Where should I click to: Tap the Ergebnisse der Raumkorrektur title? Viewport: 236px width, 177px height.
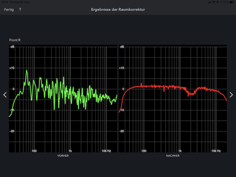pyautogui.click(x=118, y=10)
